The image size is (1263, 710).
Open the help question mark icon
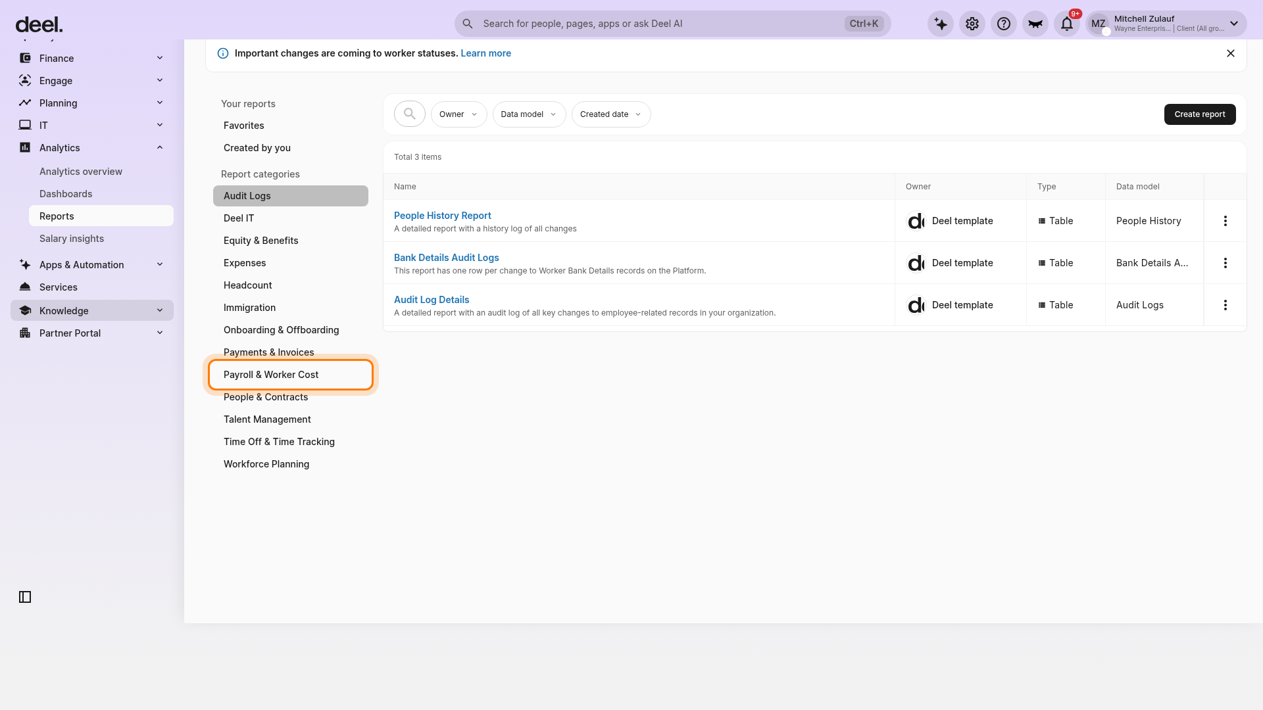[1004, 24]
